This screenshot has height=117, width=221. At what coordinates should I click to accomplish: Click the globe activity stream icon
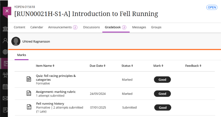(5, 52)
